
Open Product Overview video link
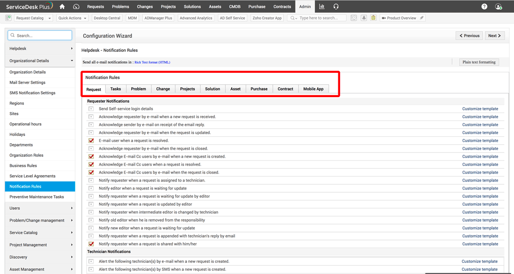[399, 18]
